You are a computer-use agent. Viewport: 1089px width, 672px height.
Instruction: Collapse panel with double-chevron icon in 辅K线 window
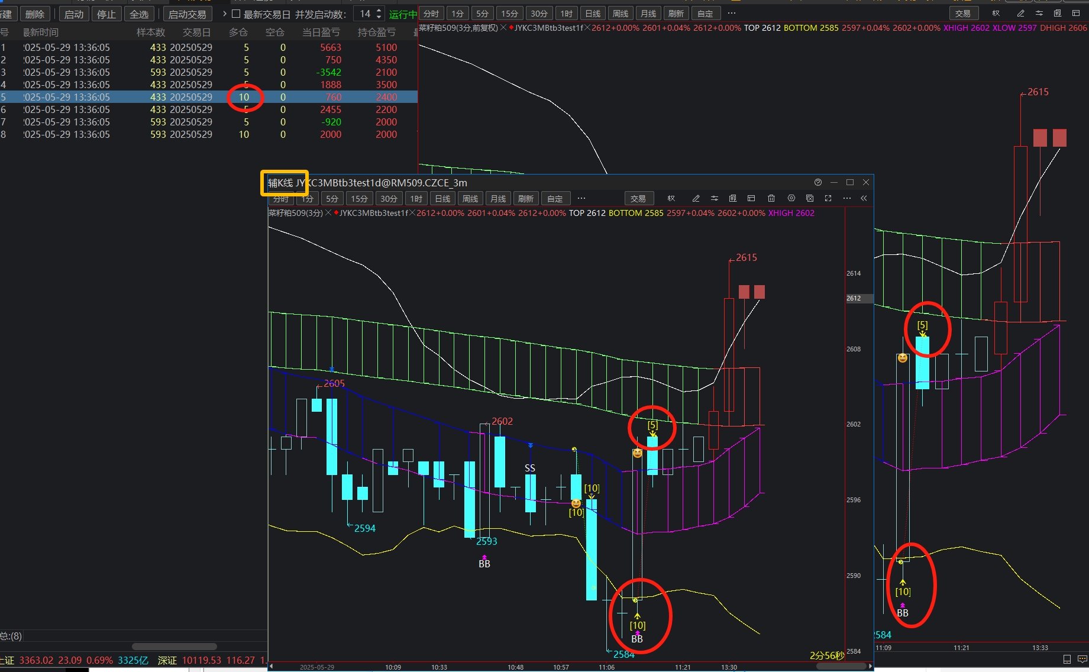864,199
